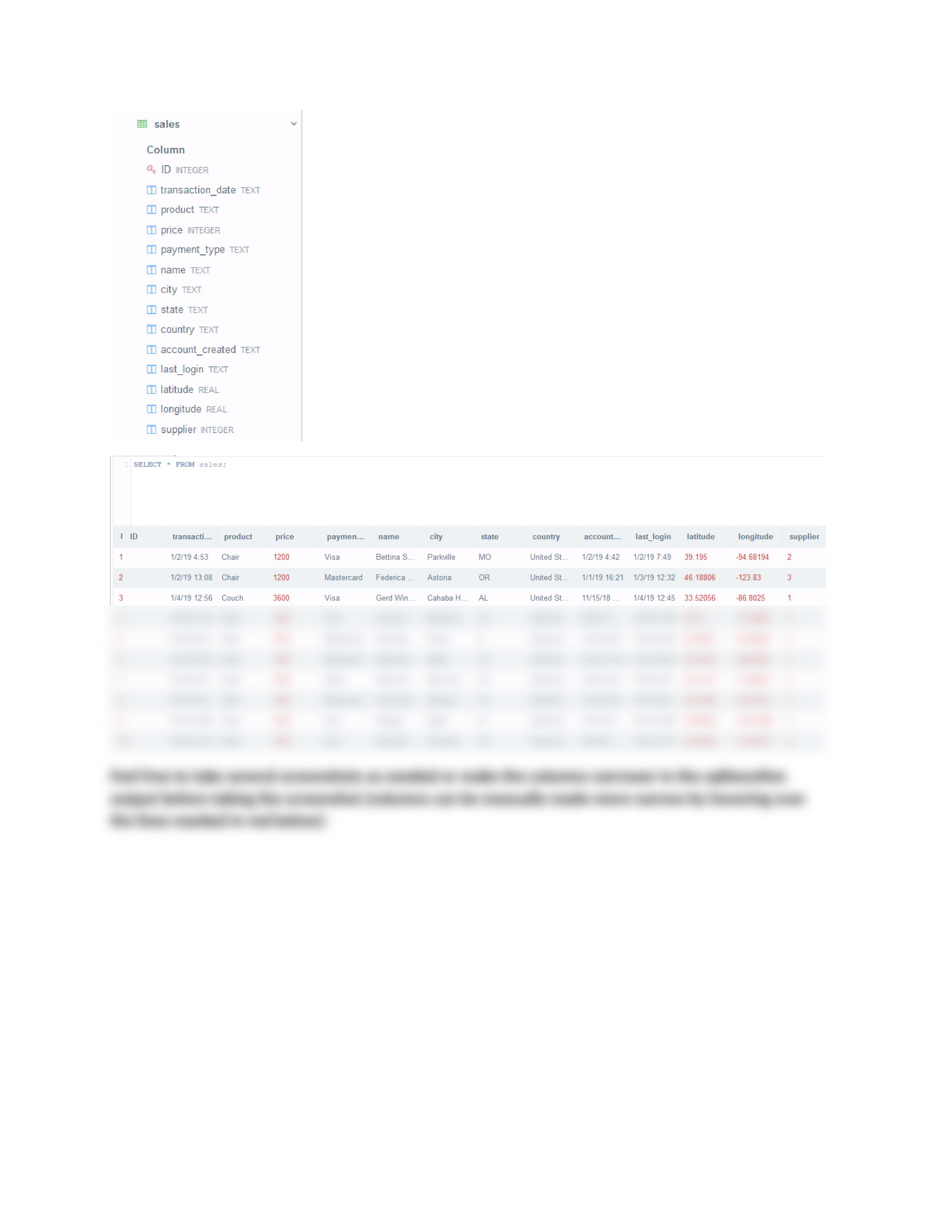Click the supplier INTEGER column type icon
Screen dimensions: 936x1211
[152, 429]
